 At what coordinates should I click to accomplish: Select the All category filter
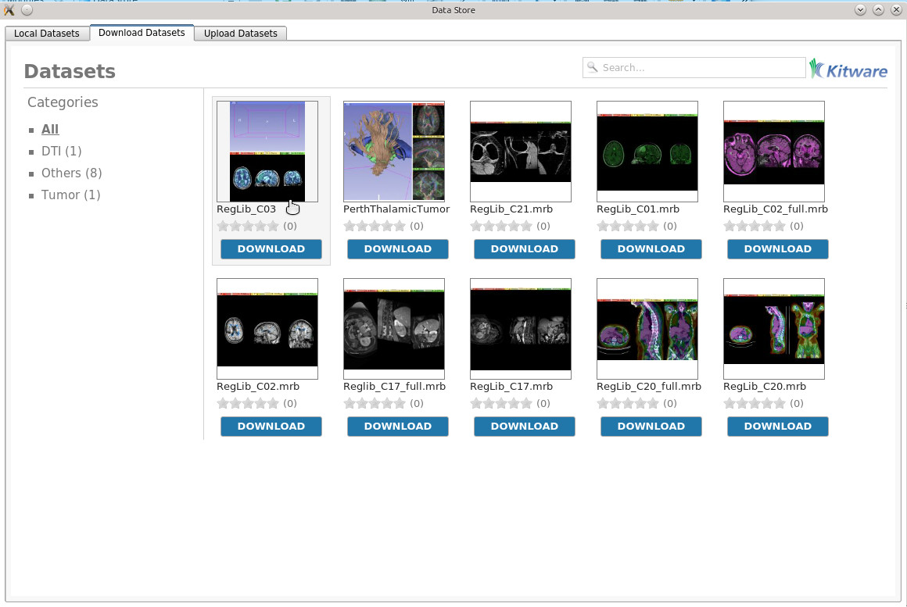(x=50, y=129)
